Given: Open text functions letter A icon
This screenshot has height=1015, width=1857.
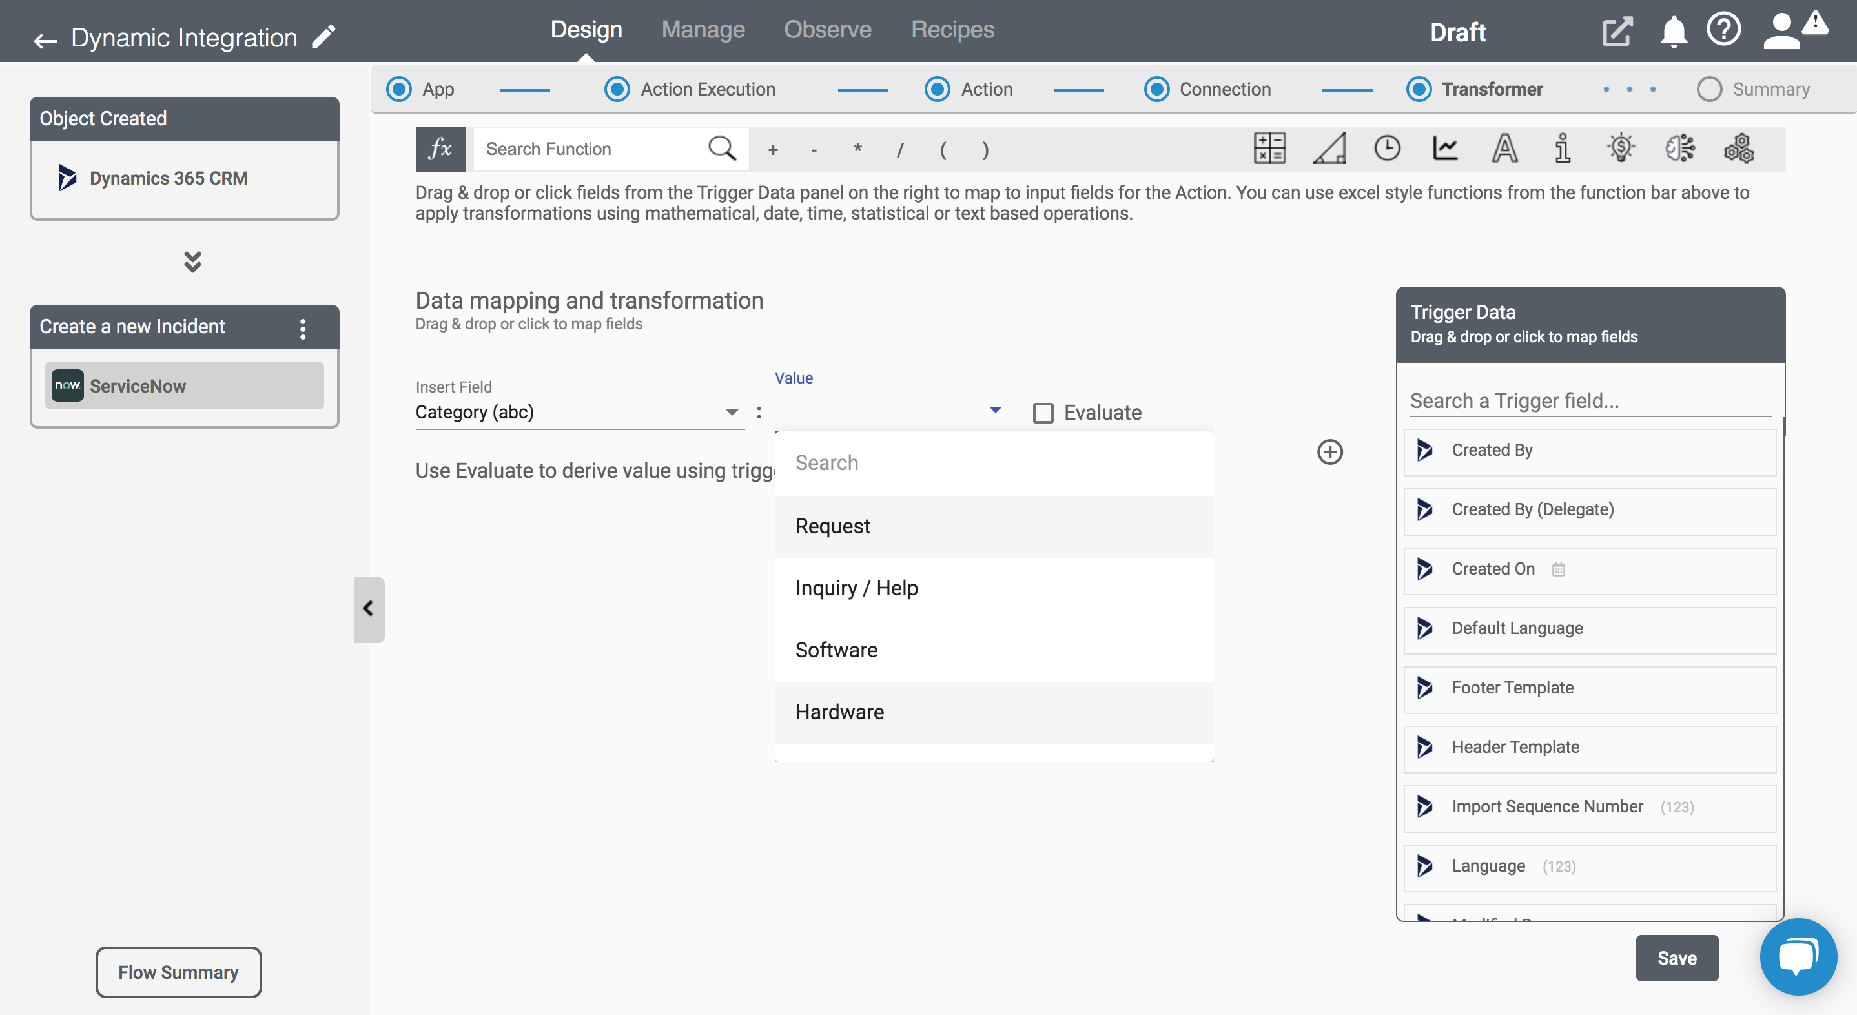Looking at the screenshot, I should pyautogui.click(x=1504, y=149).
